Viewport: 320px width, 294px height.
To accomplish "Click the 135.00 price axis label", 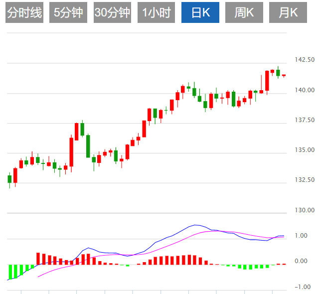I will [305, 150].
